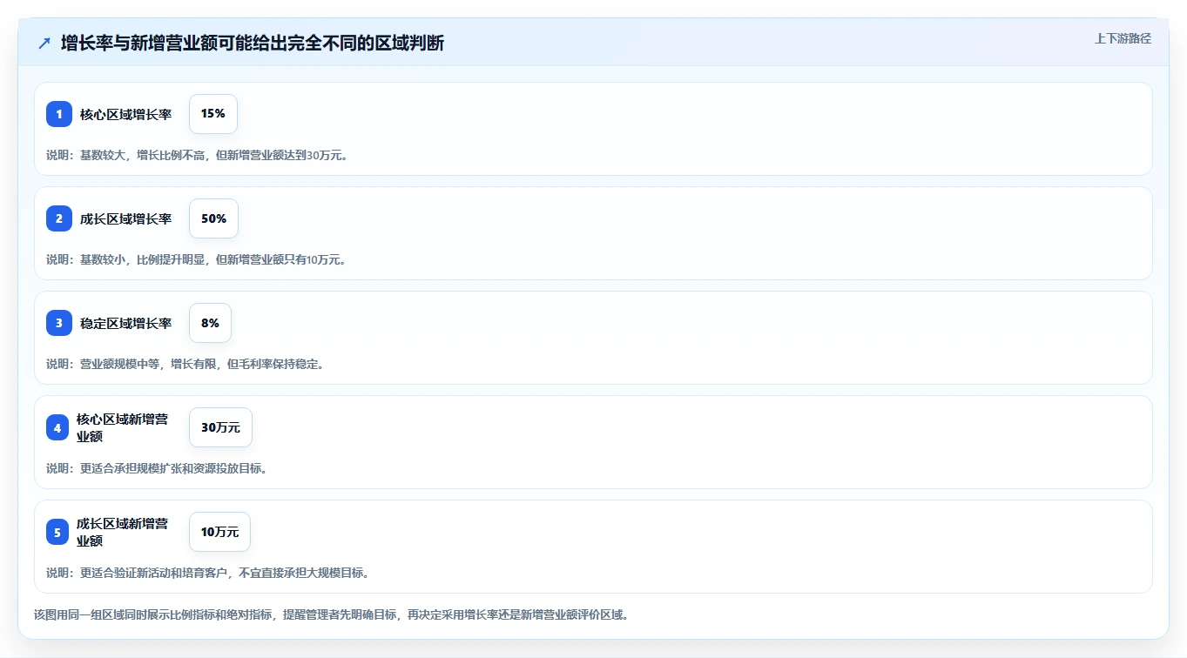Viewport: 1187px width, 658px height.
Task: Click the 成长区域新增营业额 label
Action: 123,532
